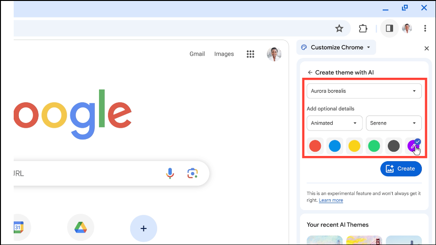Start voice search with microphone icon
Screen dimensions: 436x245
[170, 173]
